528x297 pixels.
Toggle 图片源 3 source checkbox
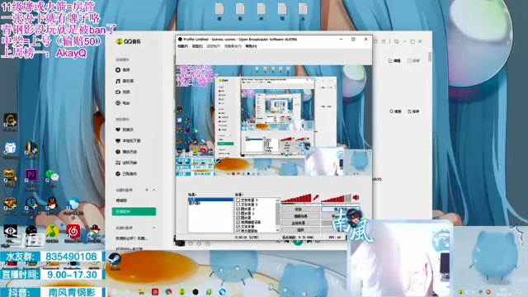pos(238,209)
